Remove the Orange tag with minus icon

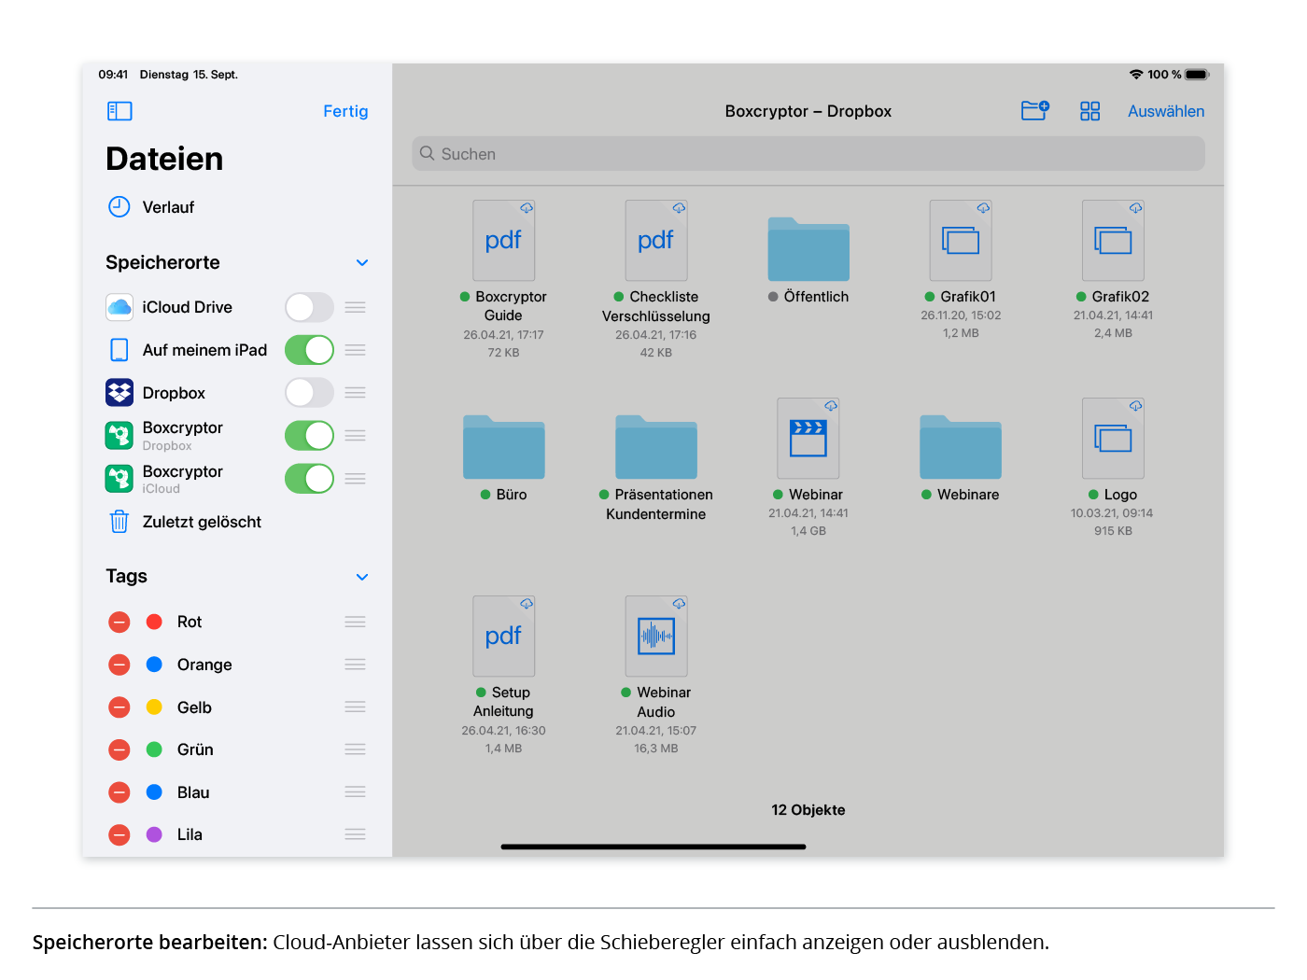click(119, 665)
